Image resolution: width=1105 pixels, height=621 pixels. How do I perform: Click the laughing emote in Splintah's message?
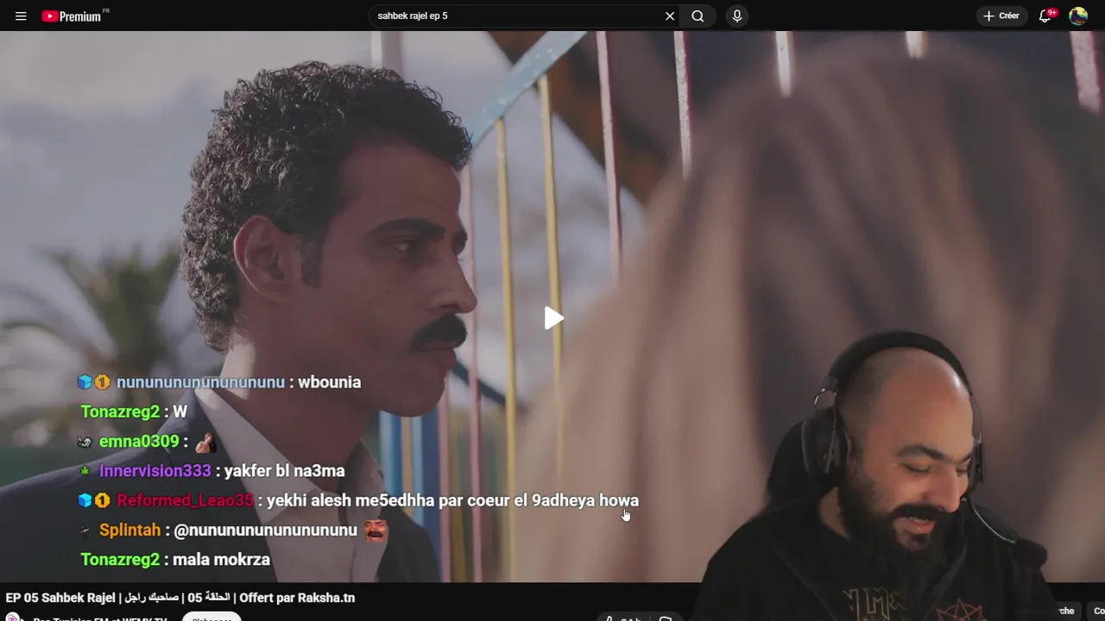[x=375, y=530]
